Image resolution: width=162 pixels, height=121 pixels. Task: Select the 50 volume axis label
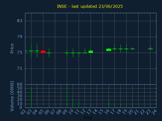click(20, 88)
